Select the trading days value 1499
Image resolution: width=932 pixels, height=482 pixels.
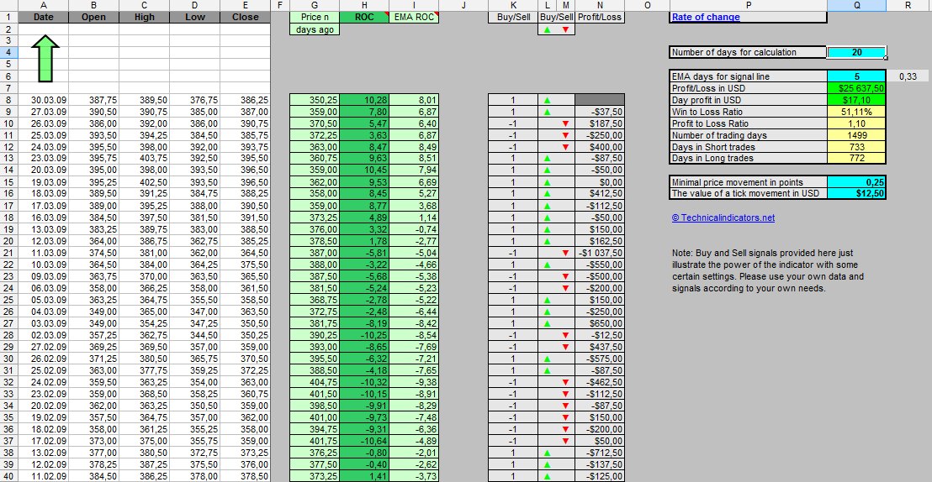[856, 135]
